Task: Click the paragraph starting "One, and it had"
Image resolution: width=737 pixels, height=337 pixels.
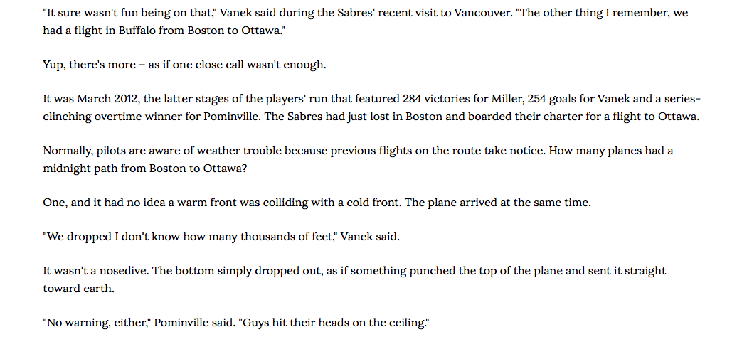Action: (x=317, y=203)
